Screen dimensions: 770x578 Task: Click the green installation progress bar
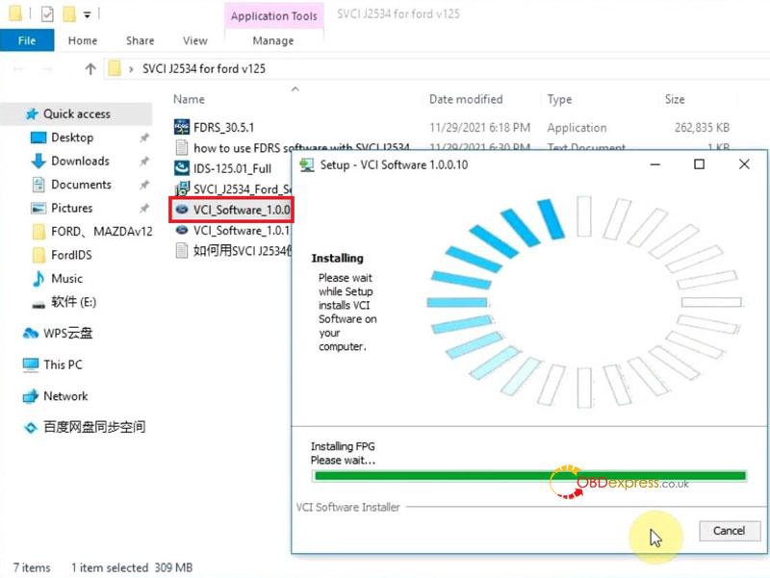tap(530, 475)
